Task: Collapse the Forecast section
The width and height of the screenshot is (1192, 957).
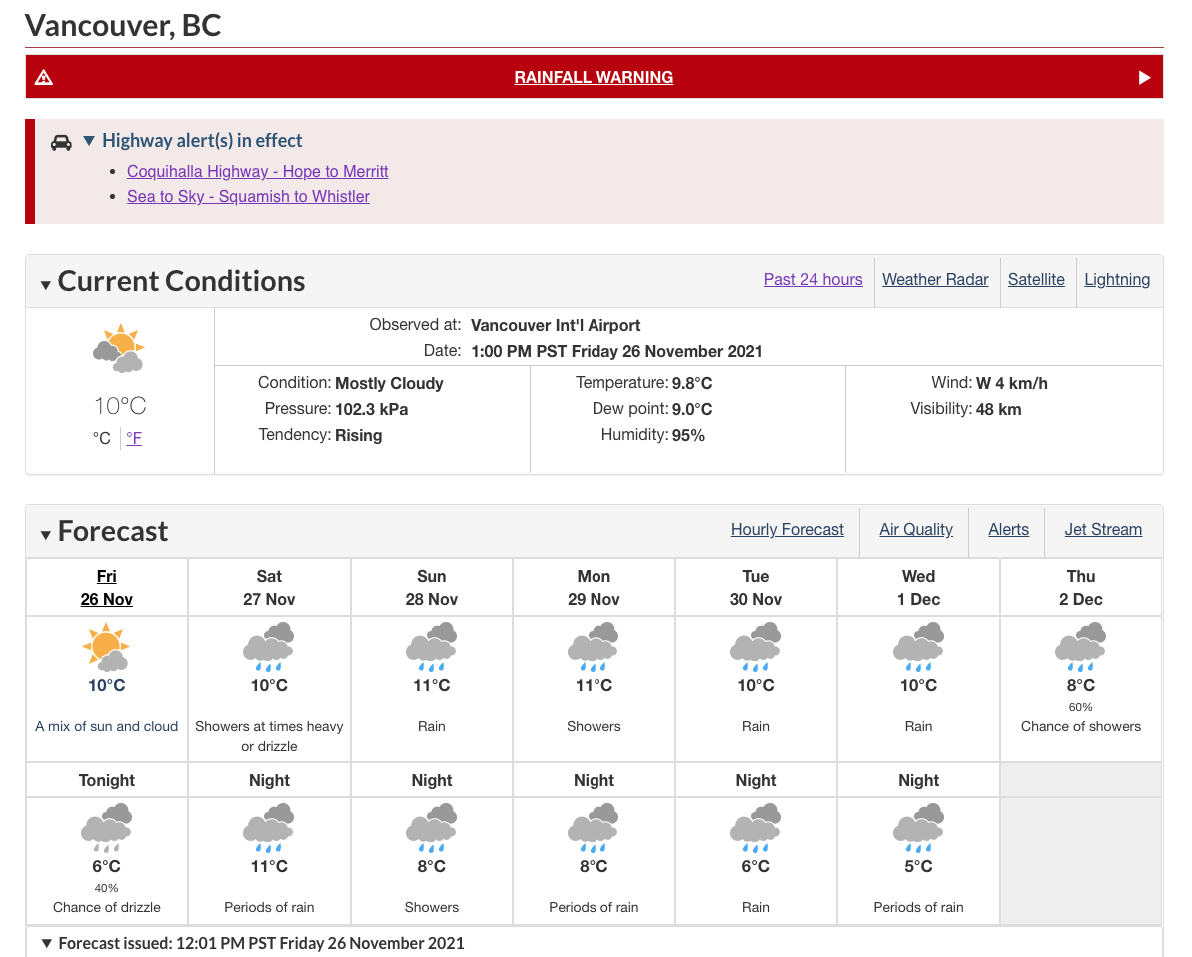Action: click(46, 535)
